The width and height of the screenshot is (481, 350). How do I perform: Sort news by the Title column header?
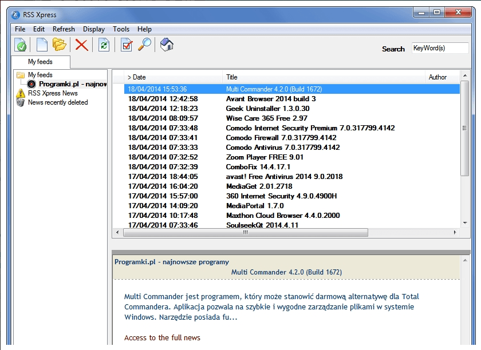coord(324,77)
